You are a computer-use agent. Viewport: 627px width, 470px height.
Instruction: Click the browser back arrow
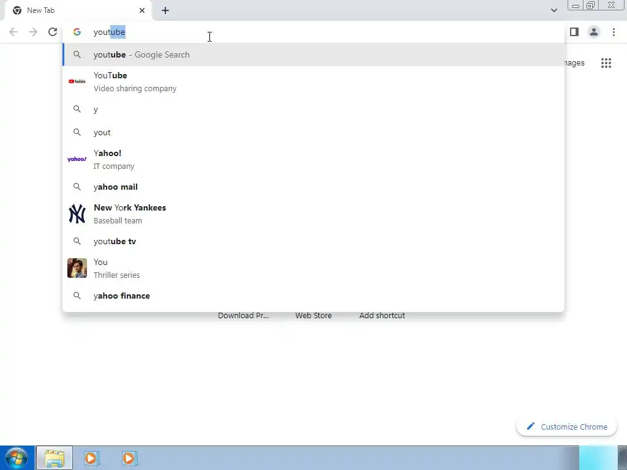coord(13,32)
